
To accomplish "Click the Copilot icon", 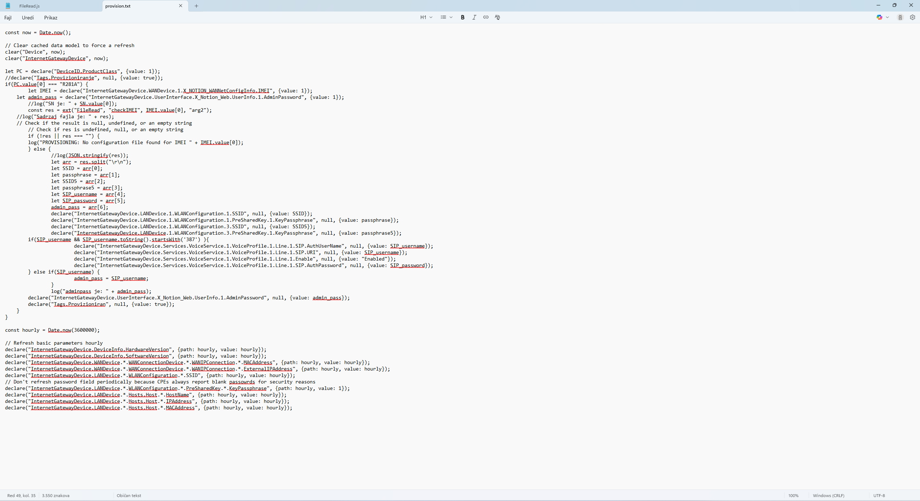I will click(879, 17).
